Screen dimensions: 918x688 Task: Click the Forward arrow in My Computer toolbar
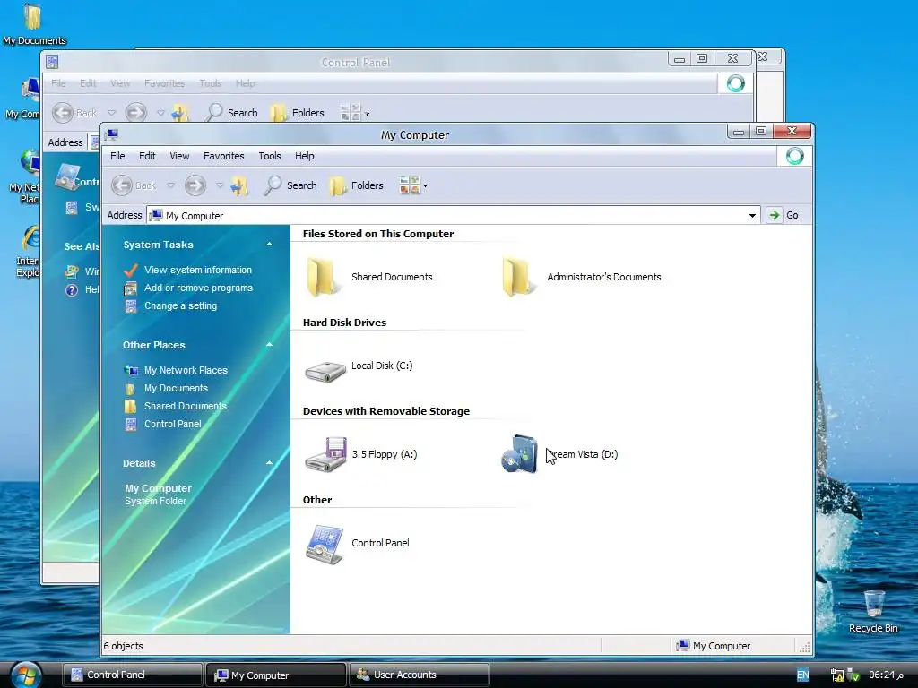coord(195,185)
